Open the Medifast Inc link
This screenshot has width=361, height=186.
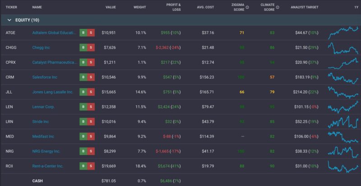pyautogui.click(x=43, y=136)
